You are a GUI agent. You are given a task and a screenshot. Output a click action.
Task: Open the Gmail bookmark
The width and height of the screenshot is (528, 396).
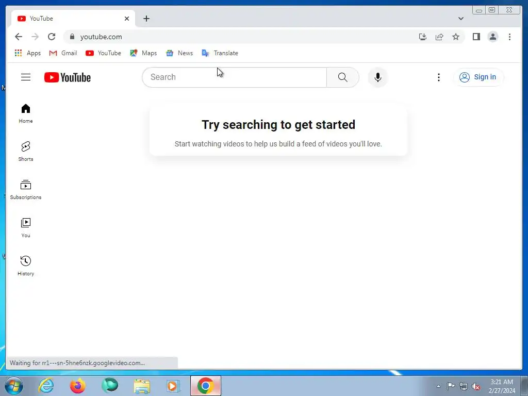pyautogui.click(x=63, y=53)
